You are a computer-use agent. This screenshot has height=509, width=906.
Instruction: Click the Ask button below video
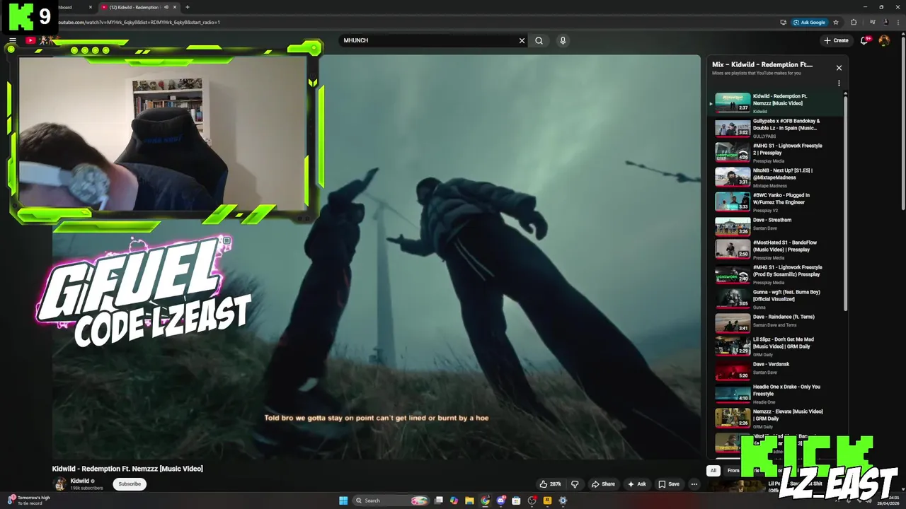[x=636, y=484]
